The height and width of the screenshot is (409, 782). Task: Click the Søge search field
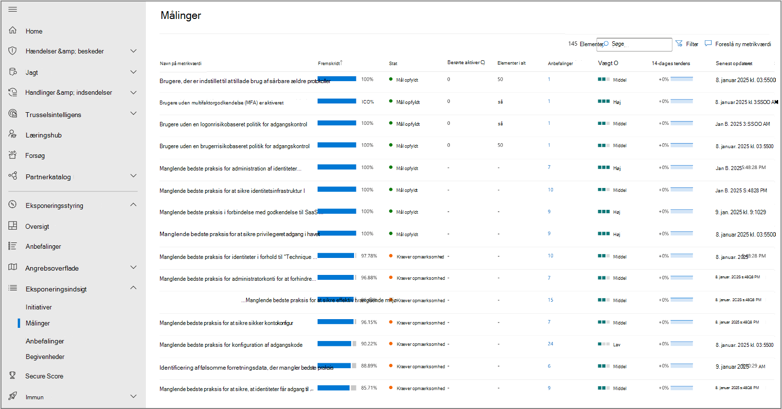tap(634, 44)
